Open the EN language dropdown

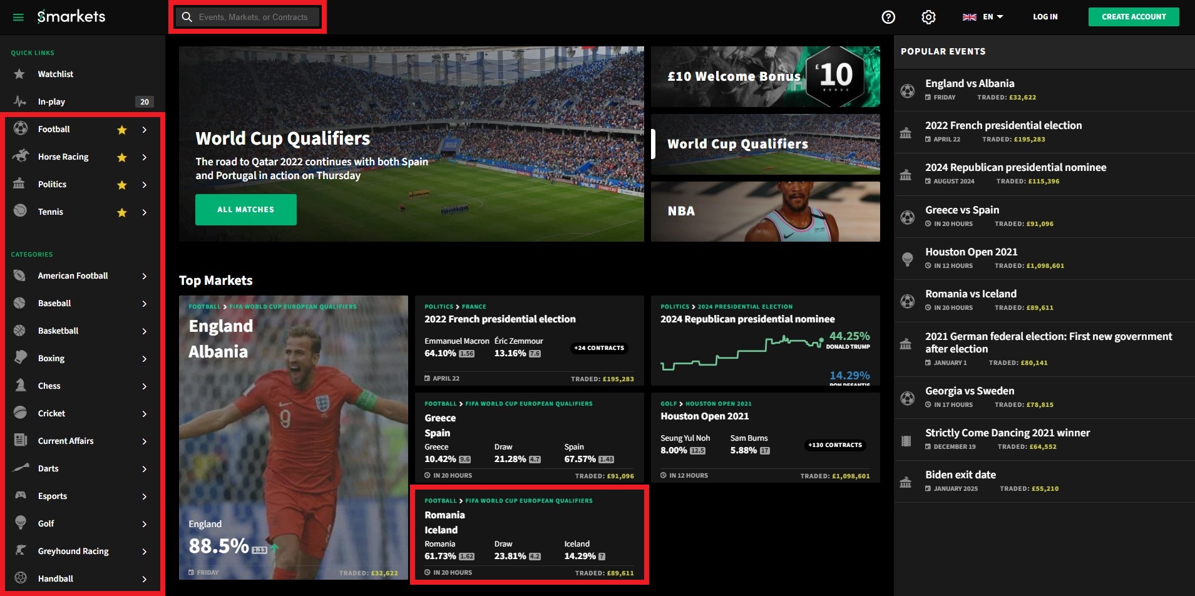click(983, 17)
